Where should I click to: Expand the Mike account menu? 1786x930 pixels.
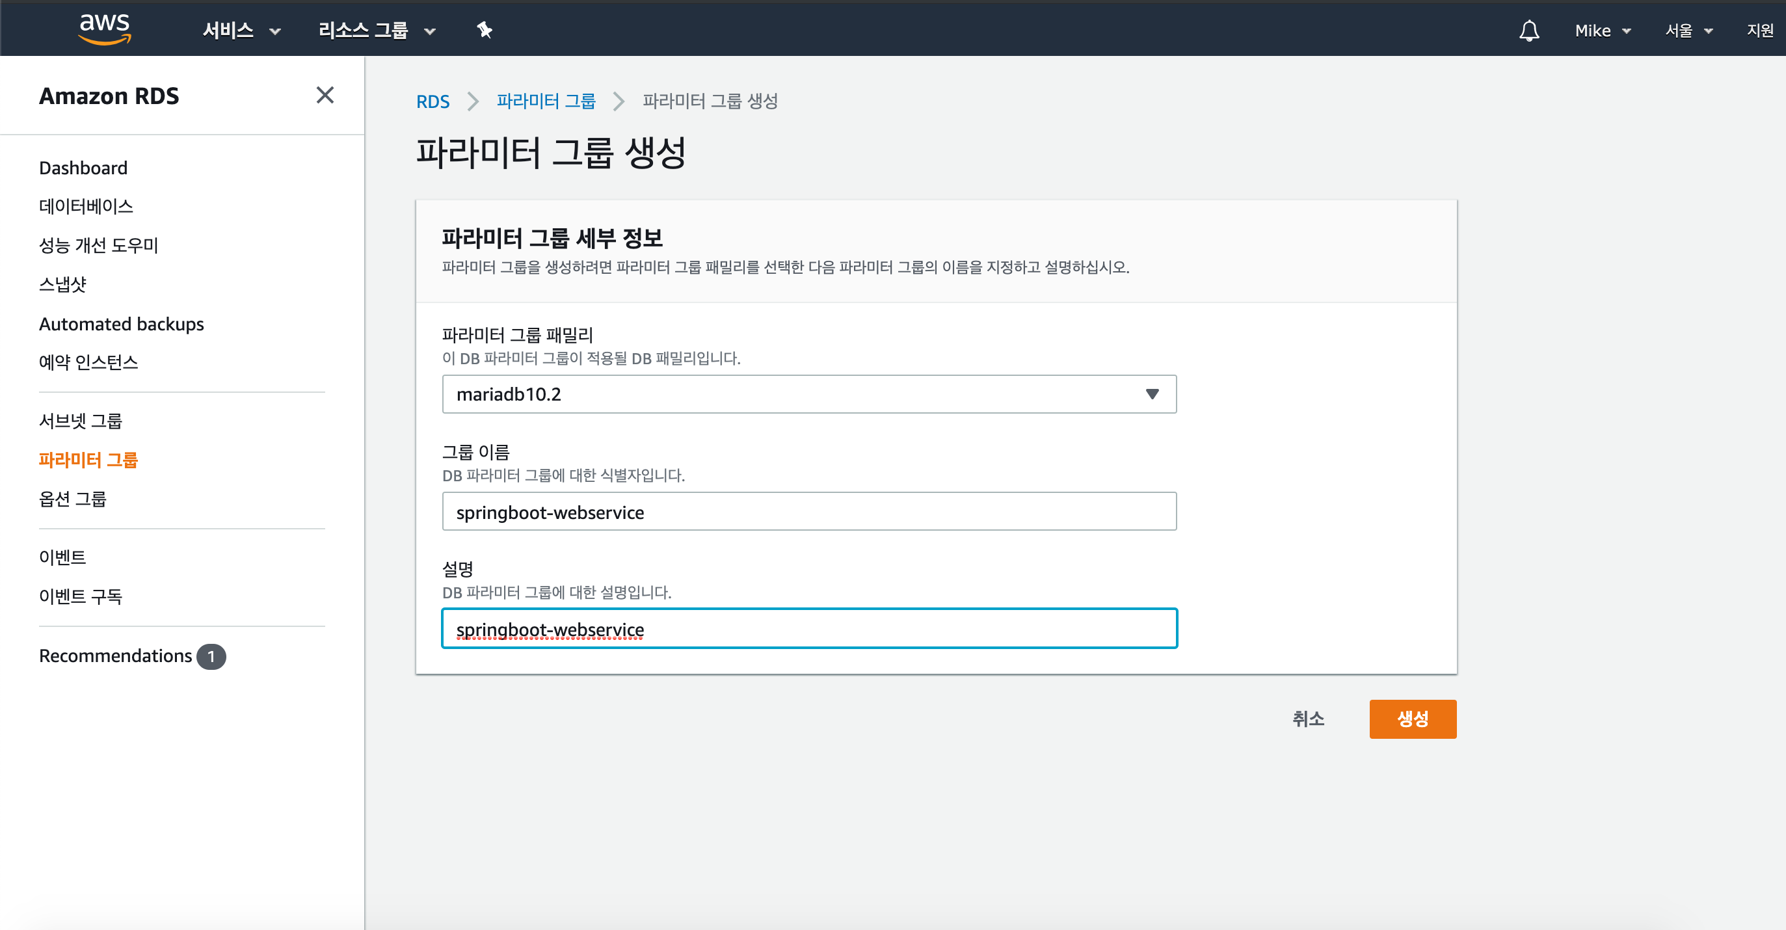tap(1603, 31)
